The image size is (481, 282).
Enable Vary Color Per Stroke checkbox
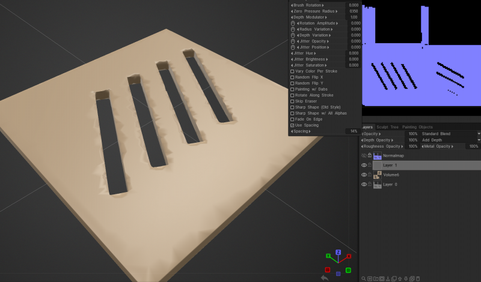coord(292,71)
